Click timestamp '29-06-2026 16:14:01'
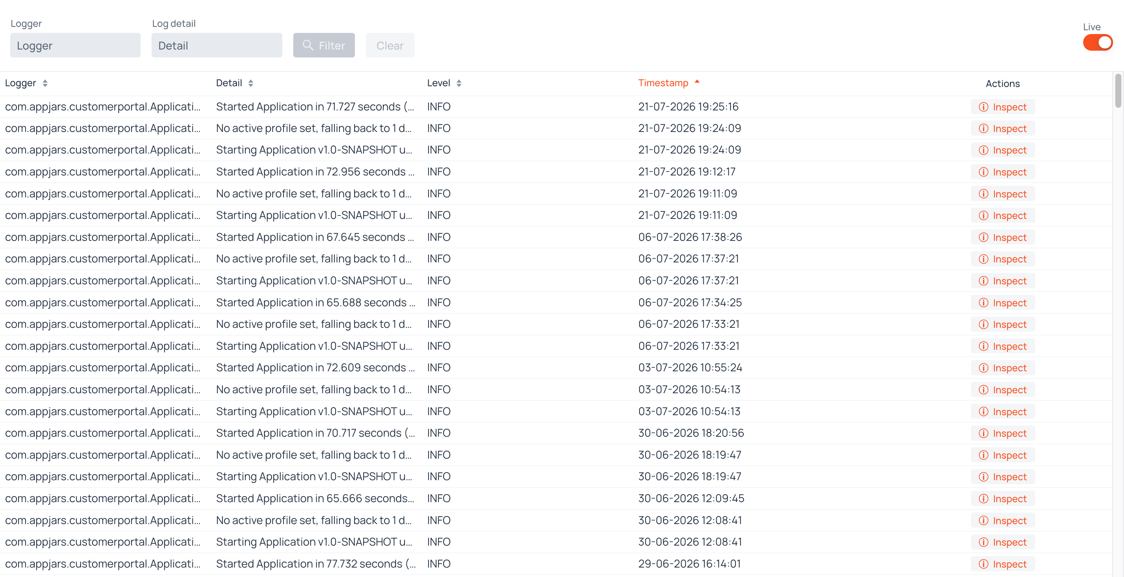 [x=689, y=563]
